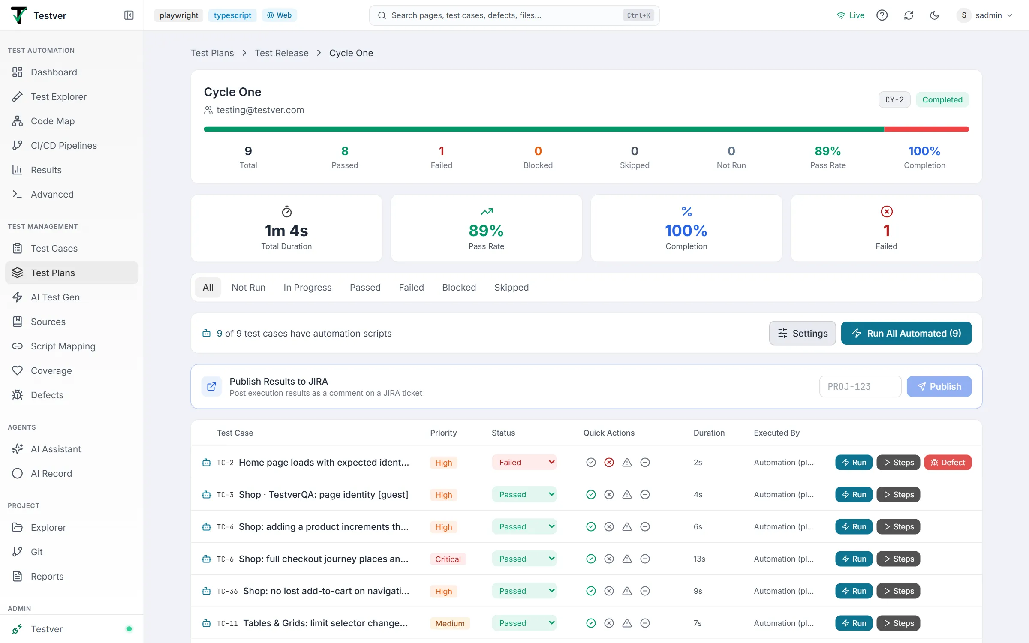
Task: Mark TC-36 as passed quick action
Action: (x=591, y=591)
